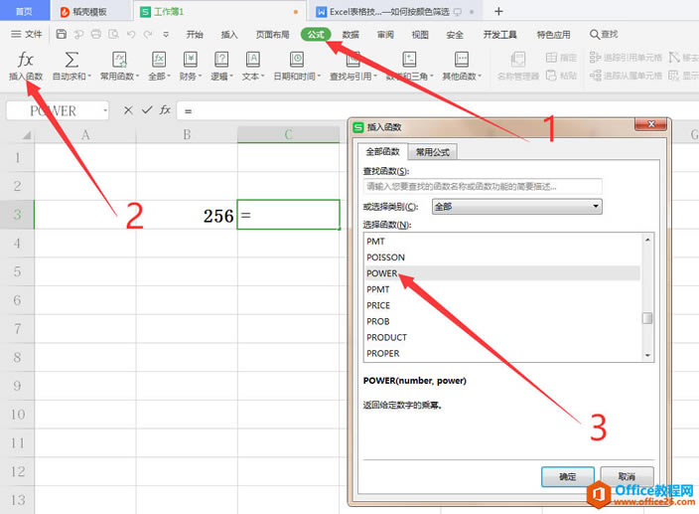
Task: Open the All (全部) functions menu
Action: click(x=159, y=66)
